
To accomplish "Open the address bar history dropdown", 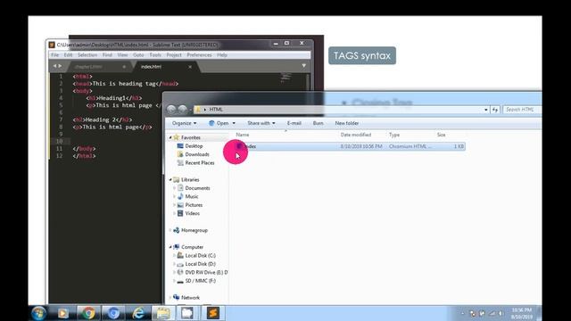I will (485, 110).
